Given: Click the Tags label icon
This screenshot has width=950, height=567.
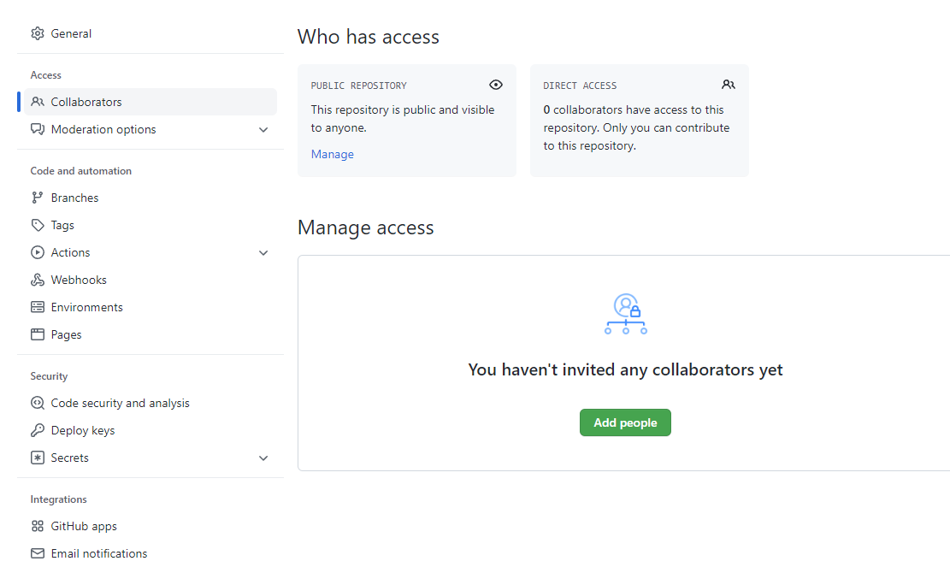Looking at the screenshot, I should click(38, 225).
